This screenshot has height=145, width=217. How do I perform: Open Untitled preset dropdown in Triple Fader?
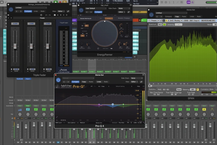[31, 8]
